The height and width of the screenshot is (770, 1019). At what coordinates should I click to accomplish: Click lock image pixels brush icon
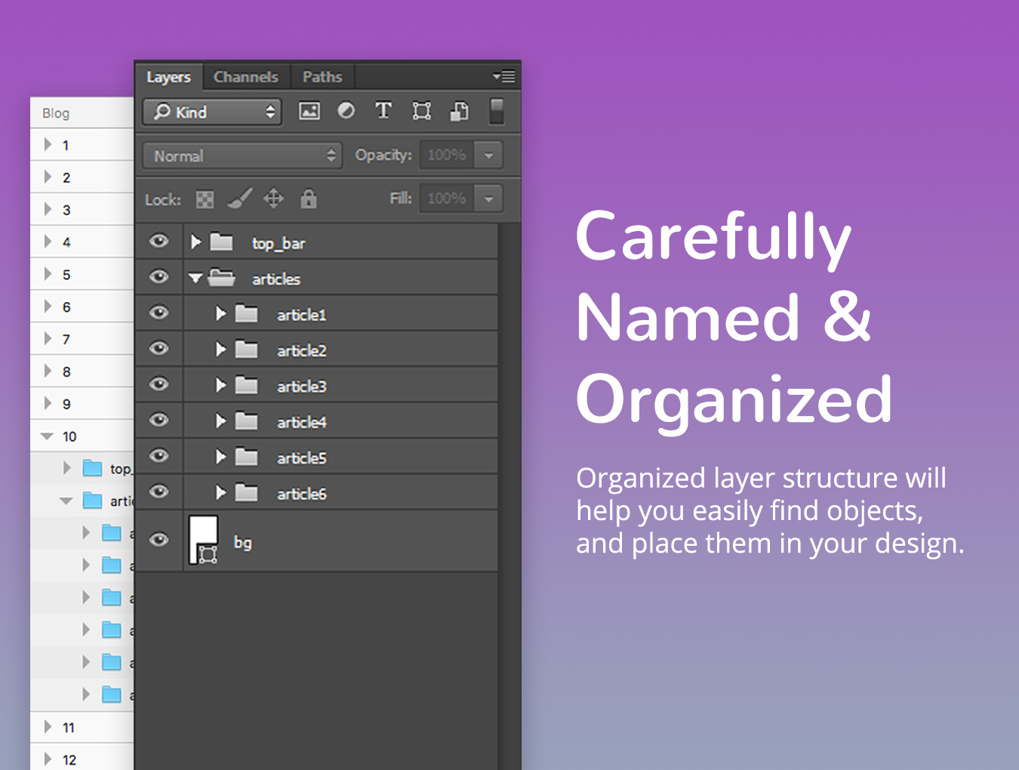pos(239,199)
